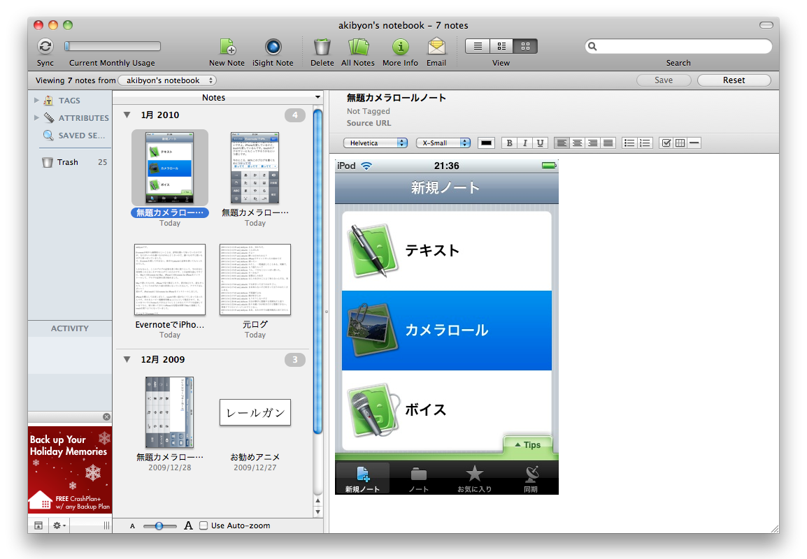Image resolution: width=807 pixels, height=559 pixels.
Task: Click the Source URL field label
Action: [369, 123]
